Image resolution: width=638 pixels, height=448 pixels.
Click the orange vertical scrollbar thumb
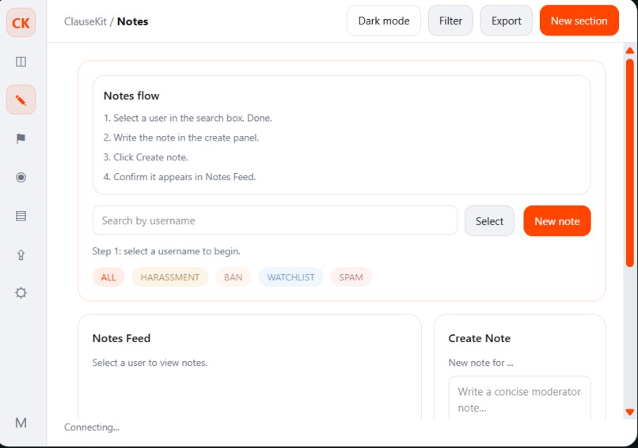pos(630,163)
